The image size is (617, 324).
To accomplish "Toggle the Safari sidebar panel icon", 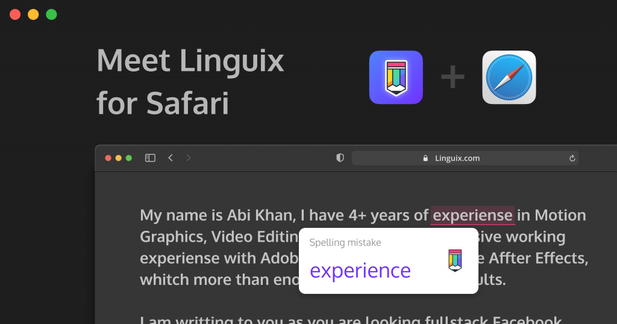I will (x=151, y=158).
